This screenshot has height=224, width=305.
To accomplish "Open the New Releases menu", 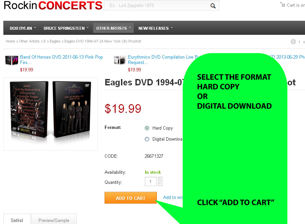I will point(156,28).
